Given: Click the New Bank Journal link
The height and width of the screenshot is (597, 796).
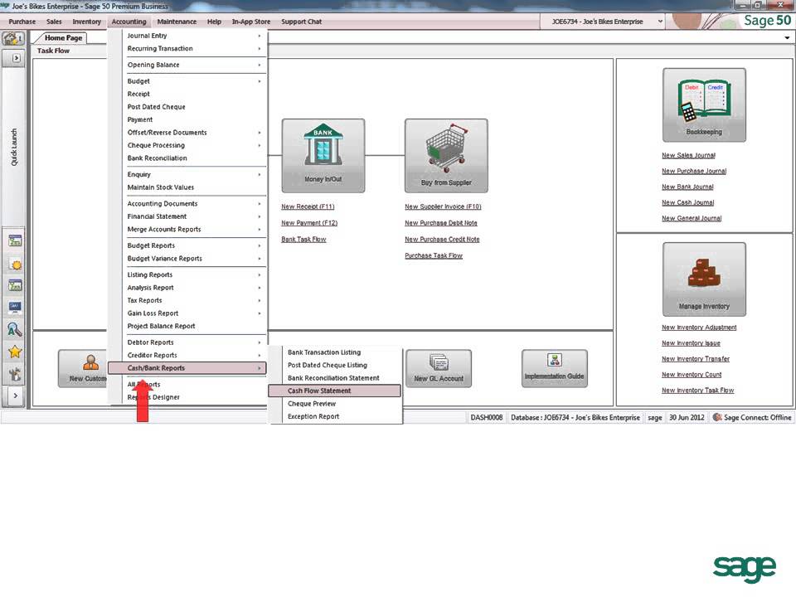Looking at the screenshot, I should click(687, 187).
